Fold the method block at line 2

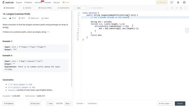(x=80, y=15)
